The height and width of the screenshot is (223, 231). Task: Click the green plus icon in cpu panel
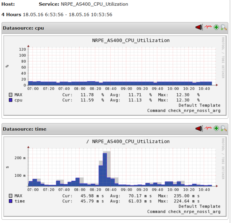(216, 27)
